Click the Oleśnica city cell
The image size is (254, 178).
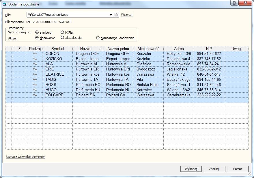tap(148, 64)
